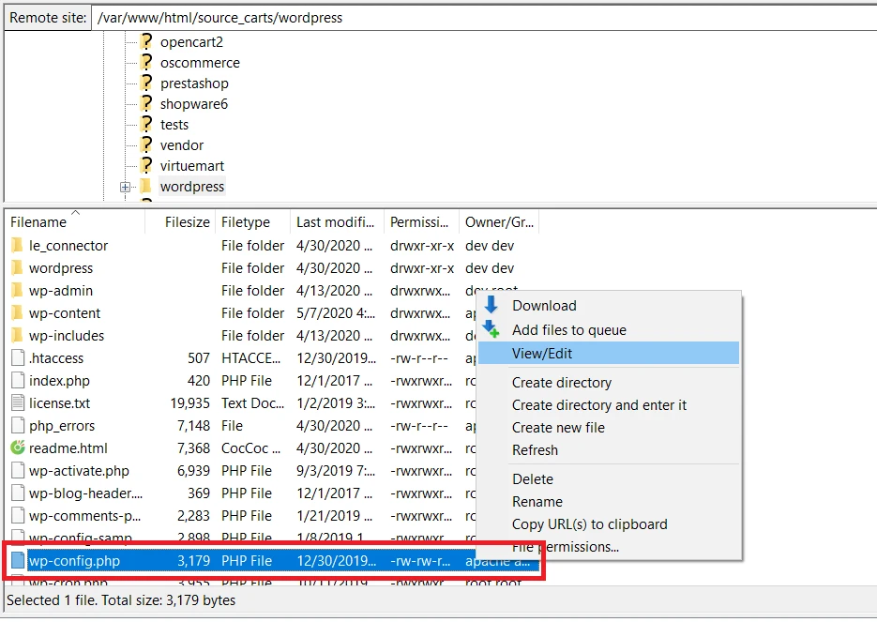Choose Download from the context menu
Viewport: 877px width, 622px height.
[609, 306]
